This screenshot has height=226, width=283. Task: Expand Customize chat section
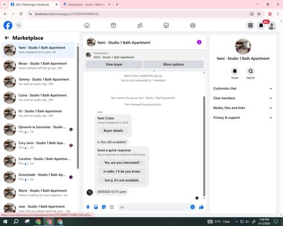click(243, 89)
